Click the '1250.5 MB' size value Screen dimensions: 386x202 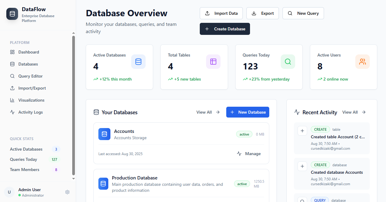[259, 184]
